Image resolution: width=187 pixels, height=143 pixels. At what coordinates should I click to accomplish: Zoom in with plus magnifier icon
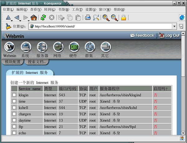(x=105, y=17)
